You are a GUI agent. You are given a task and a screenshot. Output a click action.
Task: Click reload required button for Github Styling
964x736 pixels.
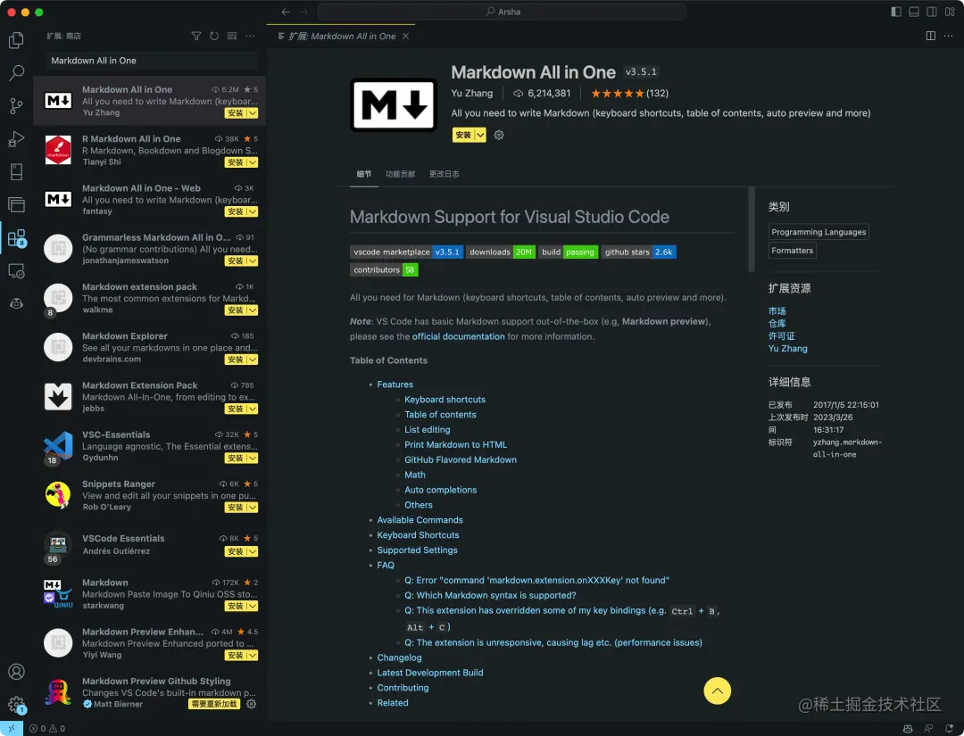214,704
